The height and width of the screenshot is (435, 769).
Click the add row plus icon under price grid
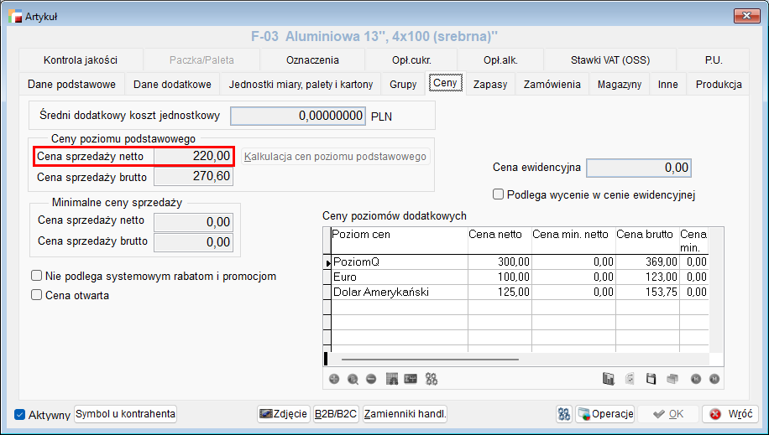pyautogui.click(x=334, y=379)
